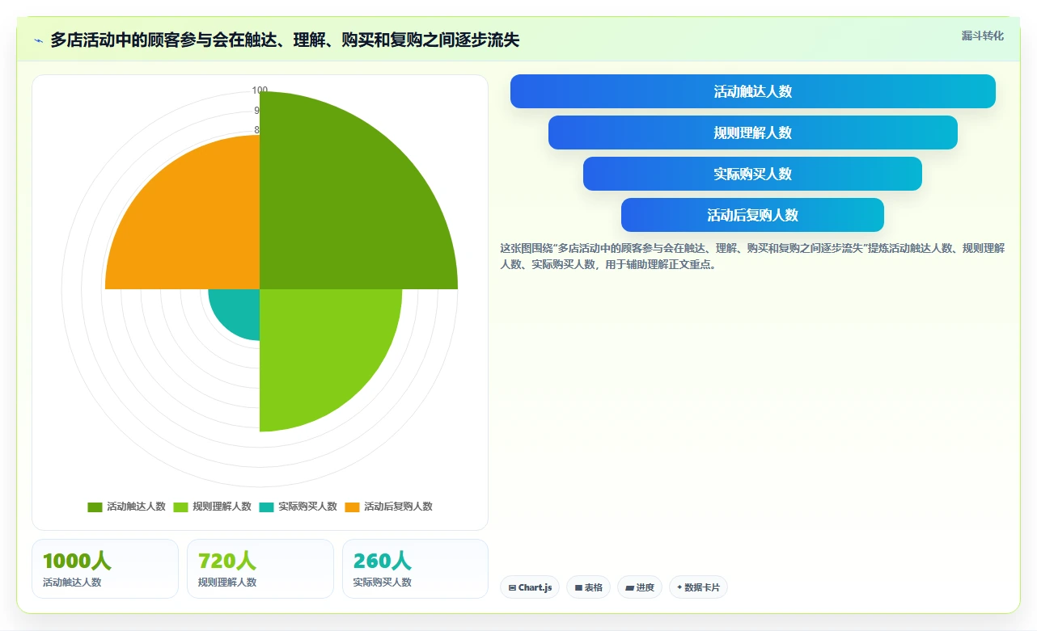The height and width of the screenshot is (631, 1037).
Task: Click the 漏斗转化 label in header
Action: click(983, 36)
